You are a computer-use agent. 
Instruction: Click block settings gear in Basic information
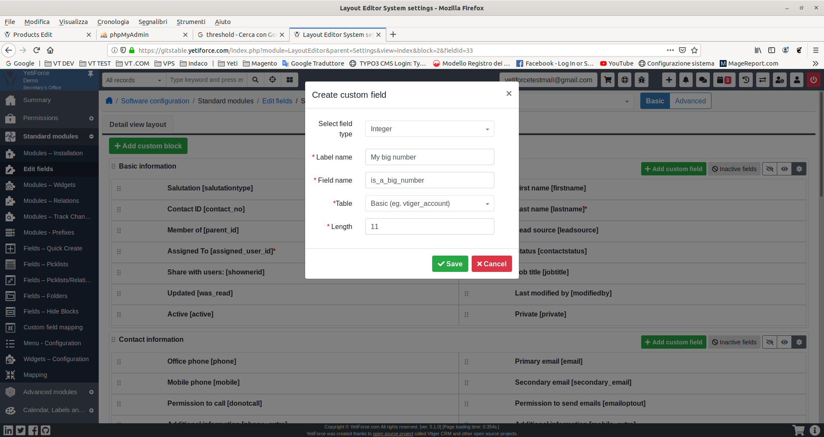click(799, 169)
